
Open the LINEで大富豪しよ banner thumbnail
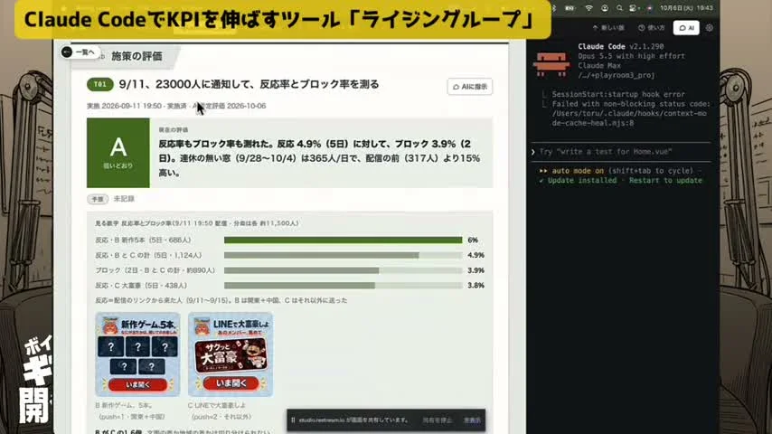point(231,354)
